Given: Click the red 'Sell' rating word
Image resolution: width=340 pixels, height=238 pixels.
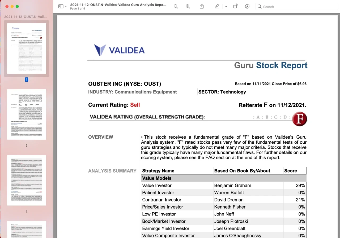Looking at the screenshot, I should coord(135,105).
